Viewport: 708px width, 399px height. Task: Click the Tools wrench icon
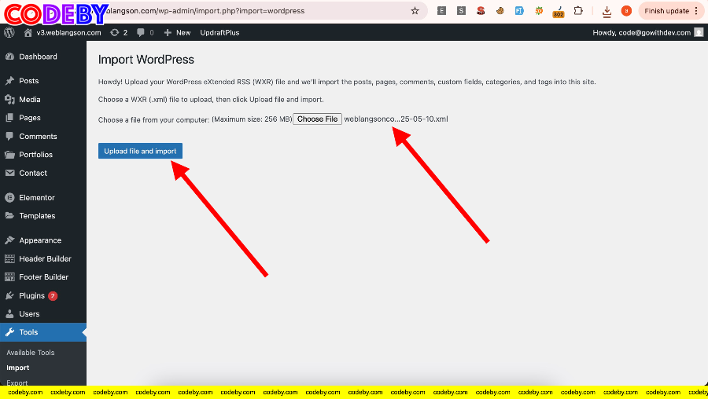click(x=9, y=332)
